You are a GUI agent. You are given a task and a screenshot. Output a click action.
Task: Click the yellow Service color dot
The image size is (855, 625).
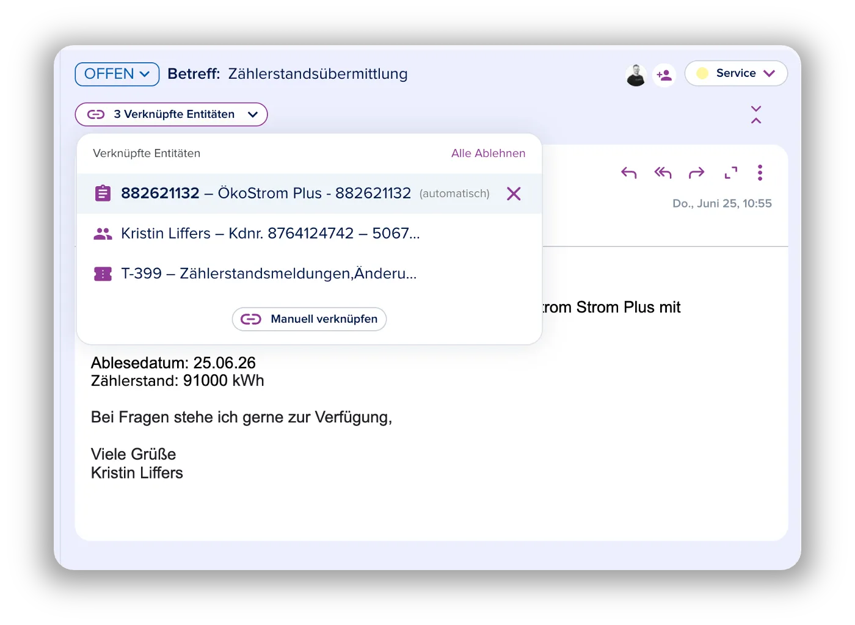coord(702,73)
